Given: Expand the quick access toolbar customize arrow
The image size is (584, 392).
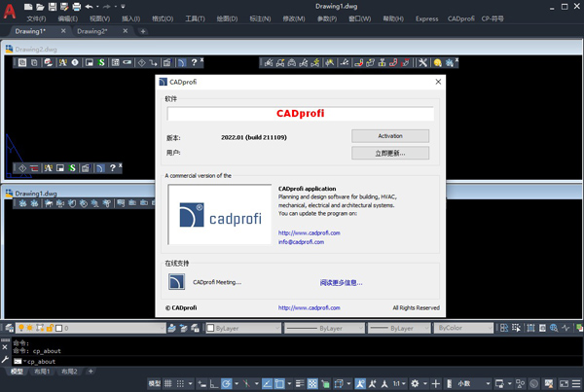Looking at the screenshot, I should (123, 7).
